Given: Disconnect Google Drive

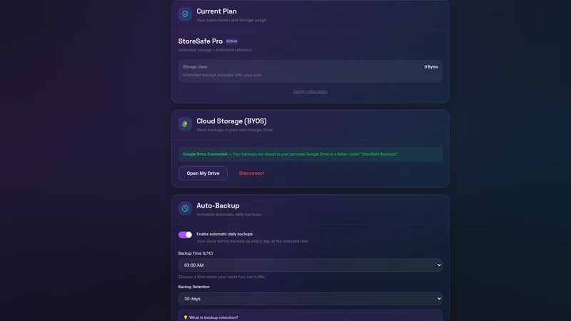Looking at the screenshot, I should (252, 173).
